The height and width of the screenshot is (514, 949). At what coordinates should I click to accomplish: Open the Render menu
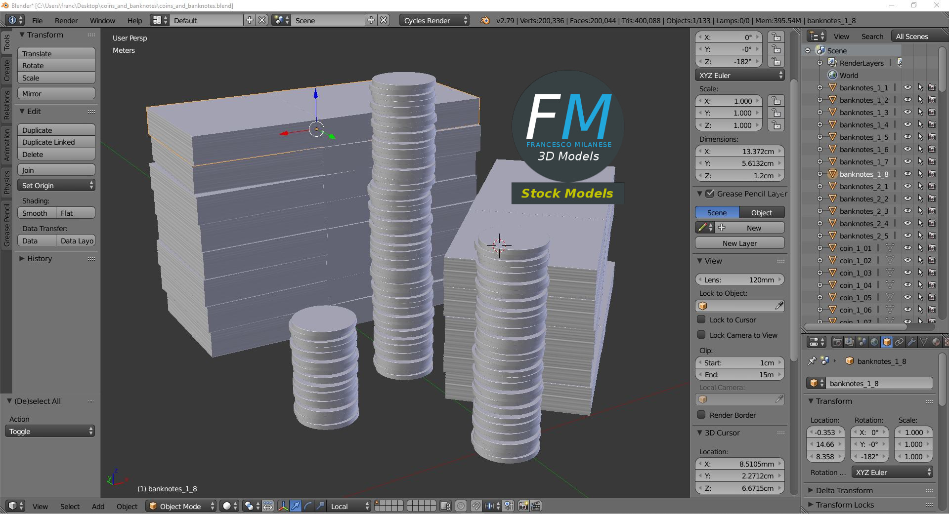(x=66, y=20)
